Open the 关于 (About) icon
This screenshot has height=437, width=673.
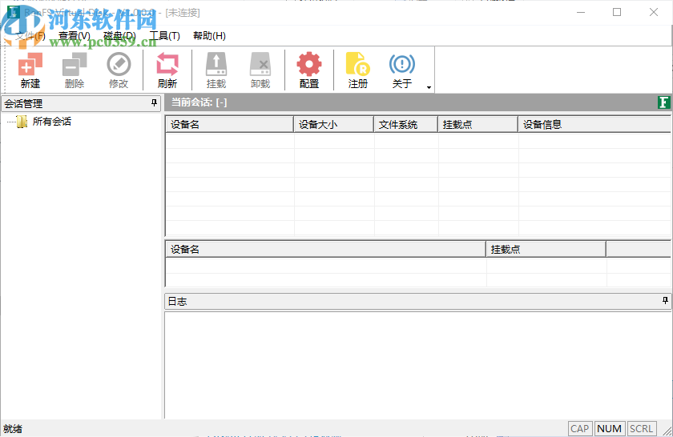tap(401, 70)
